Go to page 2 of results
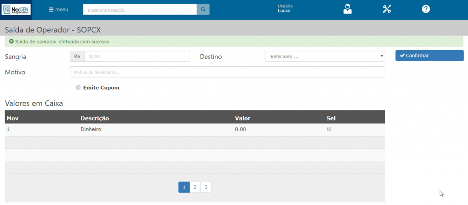 (195, 187)
